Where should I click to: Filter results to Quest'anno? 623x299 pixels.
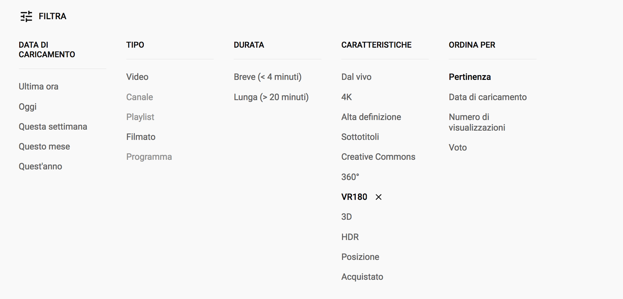(x=40, y=166)
